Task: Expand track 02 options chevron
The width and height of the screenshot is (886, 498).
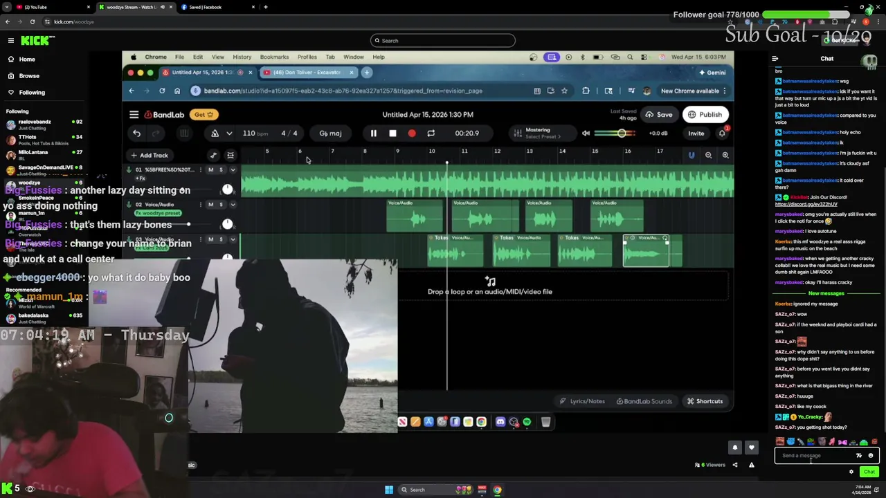Action: point(233,205)
